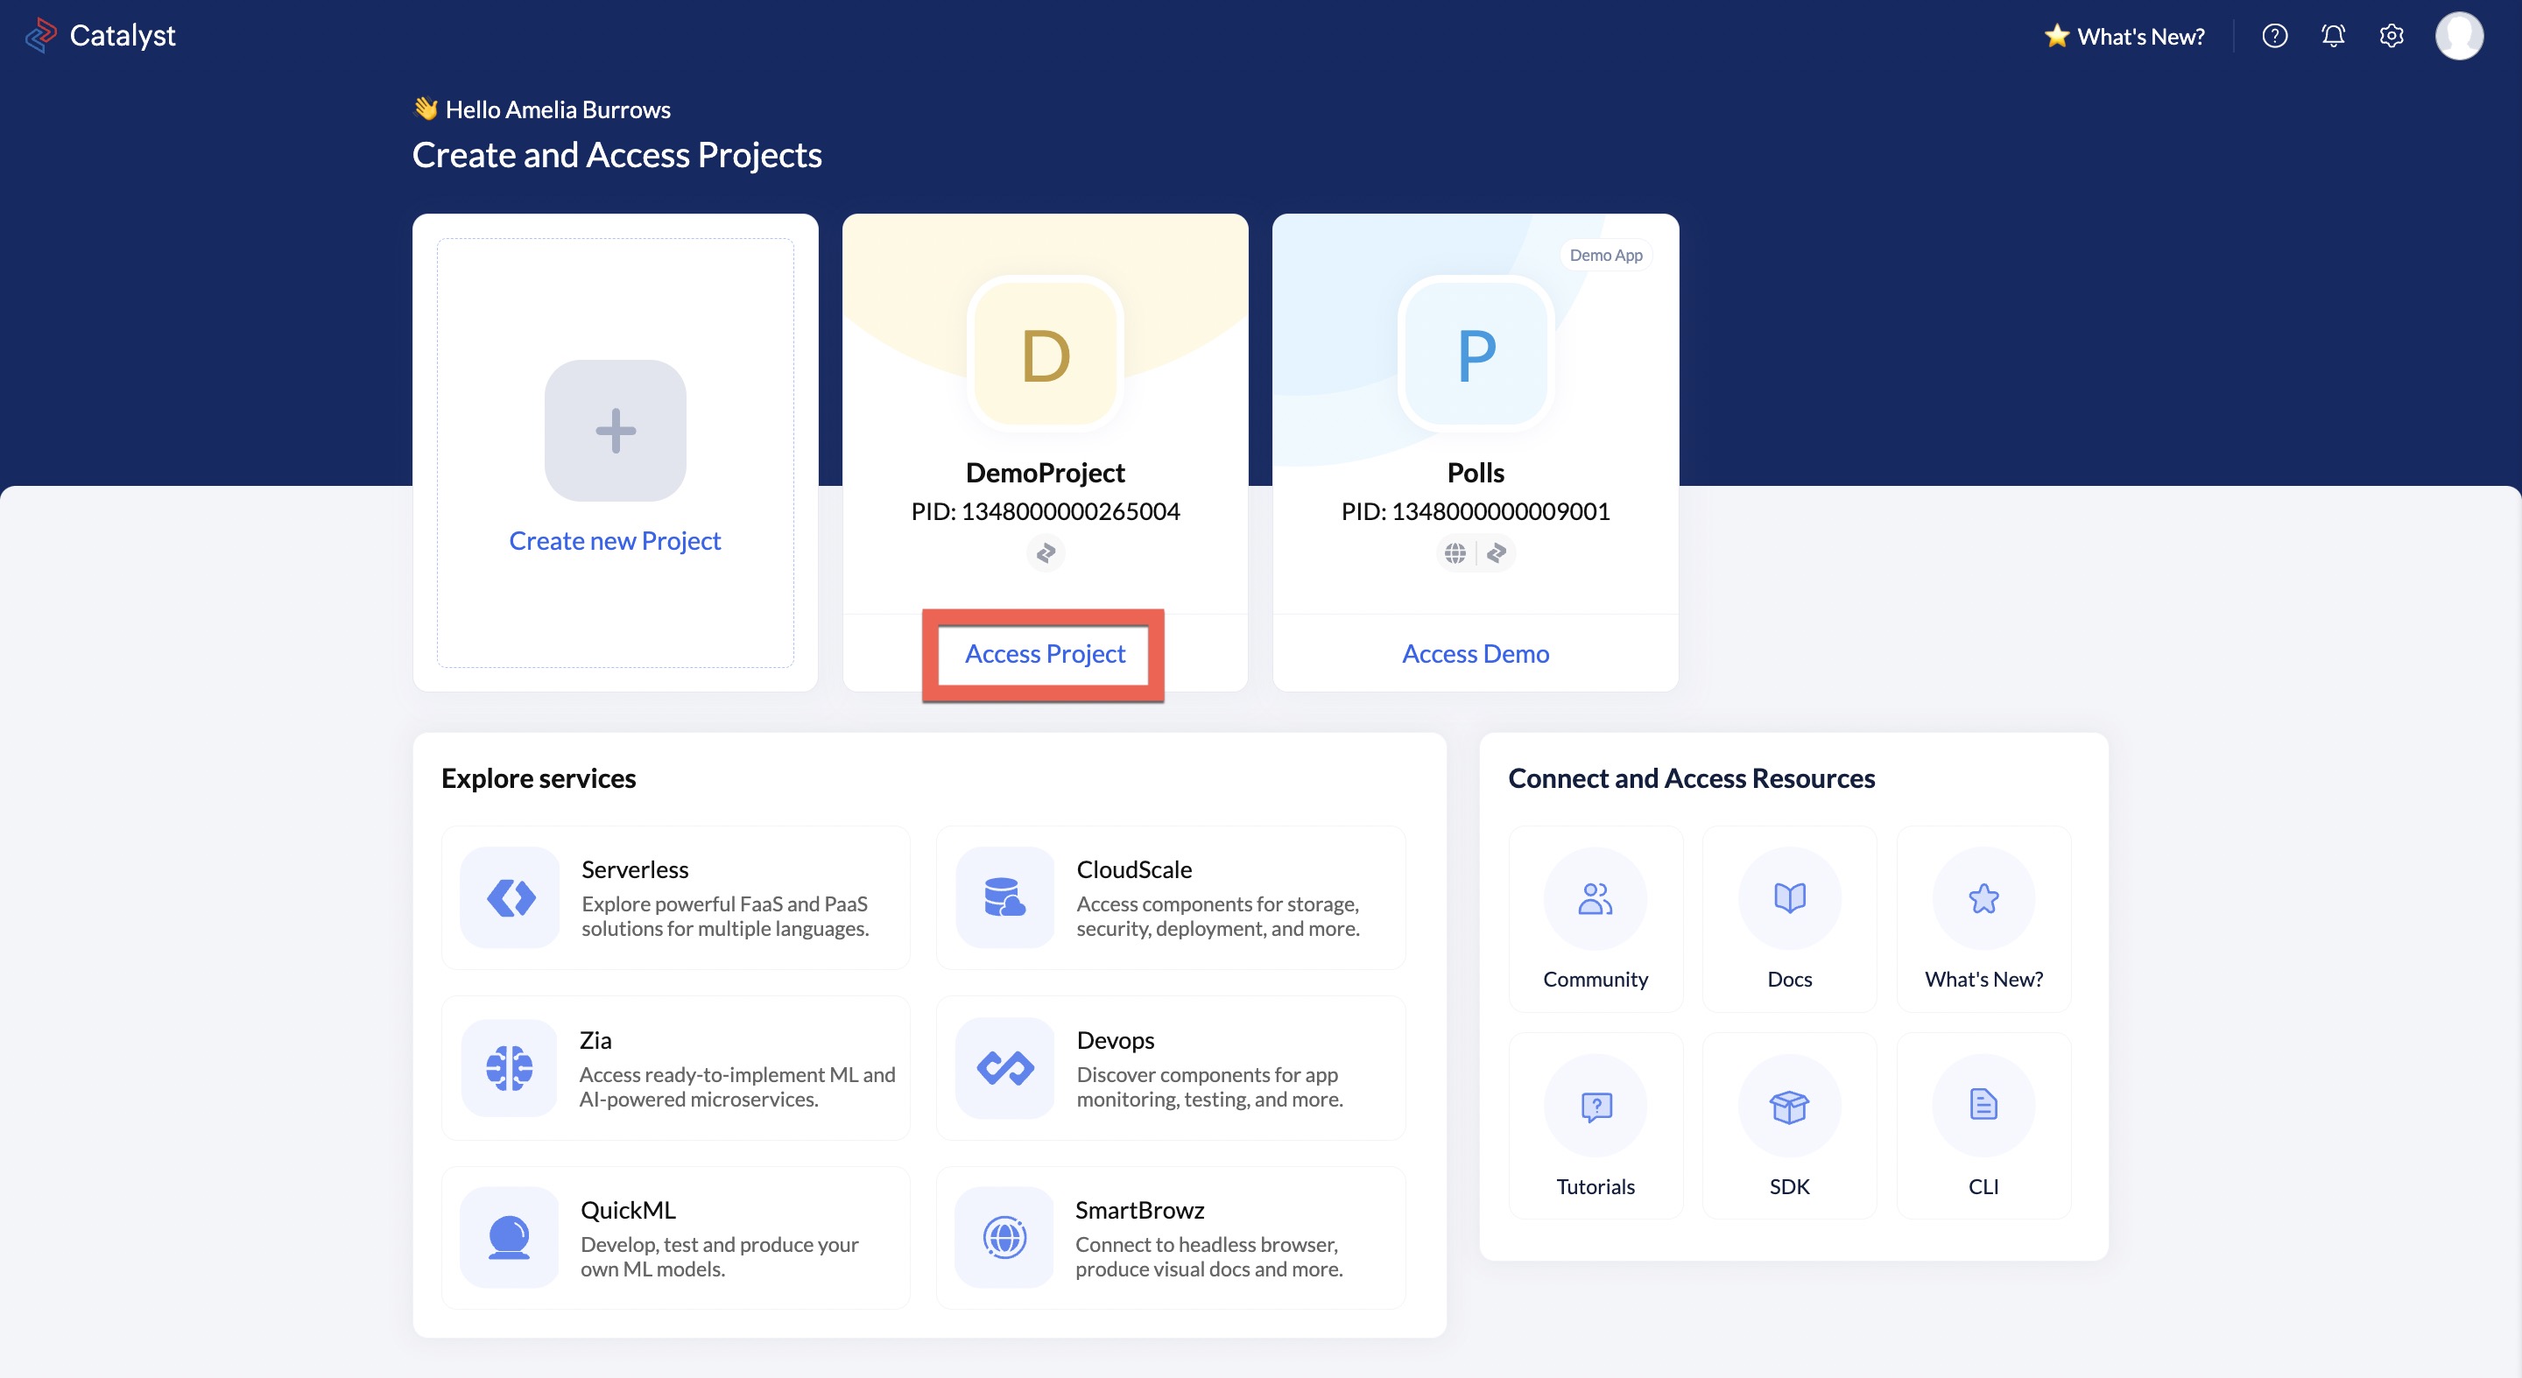Open the SDK box icon
The width and height of the screenshot is (2522, 1378).
[x=1789, y=1106]
